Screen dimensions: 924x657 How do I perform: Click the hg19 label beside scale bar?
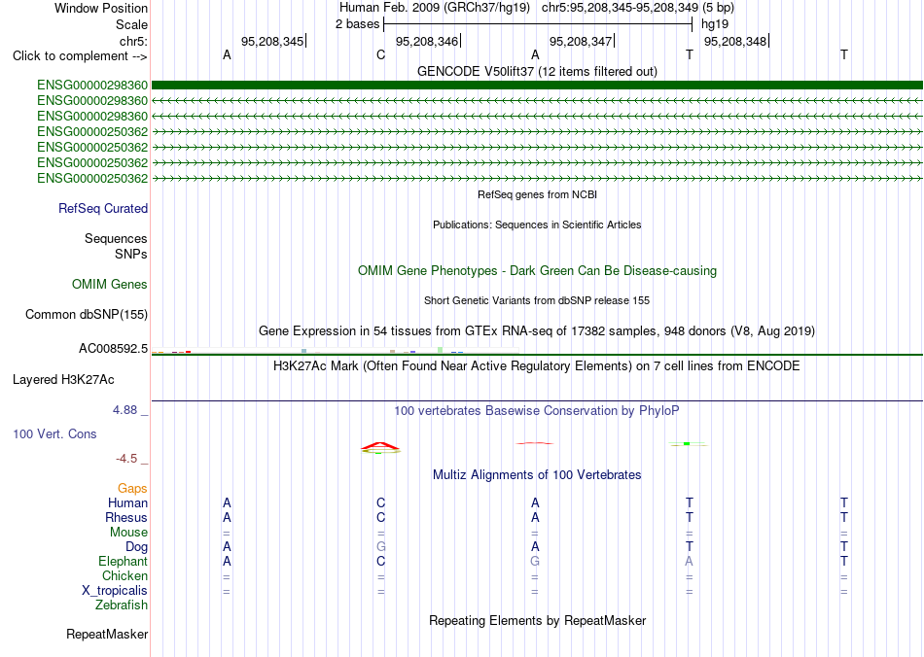coord(715,24)
